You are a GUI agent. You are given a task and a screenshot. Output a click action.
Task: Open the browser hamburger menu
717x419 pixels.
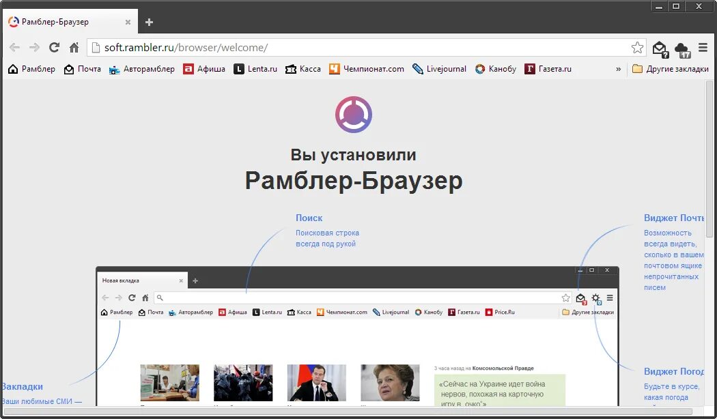[x=703, y=48]
